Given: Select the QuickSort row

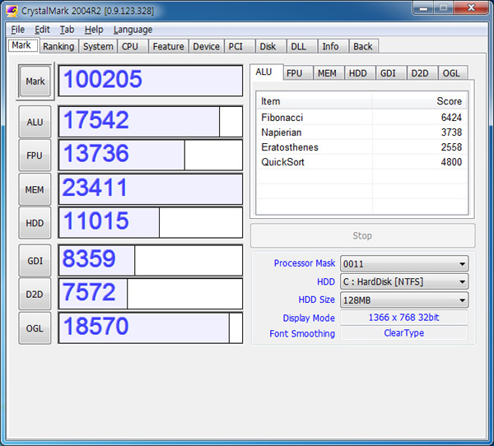Looking at the screenshot, I should click(361, 162).
